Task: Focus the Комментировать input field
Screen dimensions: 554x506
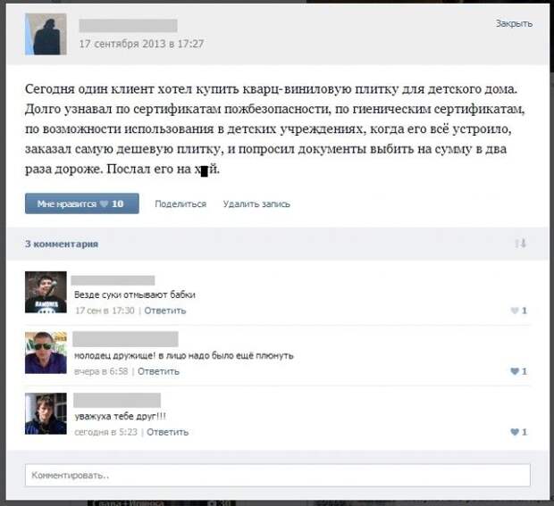Action: pos(278,476)
